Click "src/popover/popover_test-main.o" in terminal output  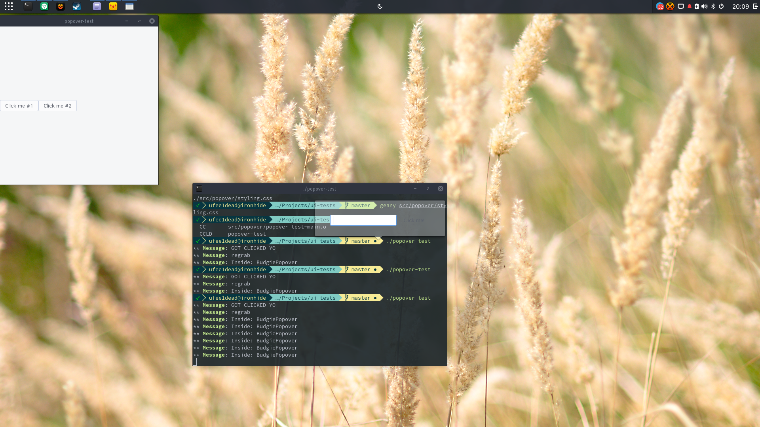[x=277, y=227]
